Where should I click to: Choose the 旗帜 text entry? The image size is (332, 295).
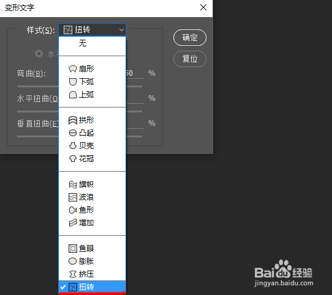[x=86, y=184]
